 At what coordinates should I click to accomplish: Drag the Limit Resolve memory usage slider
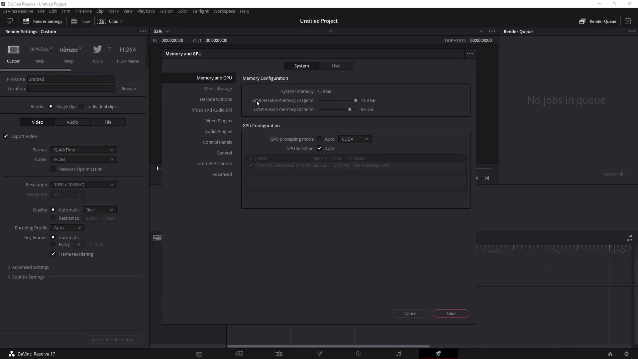click(x=355, y=100)
